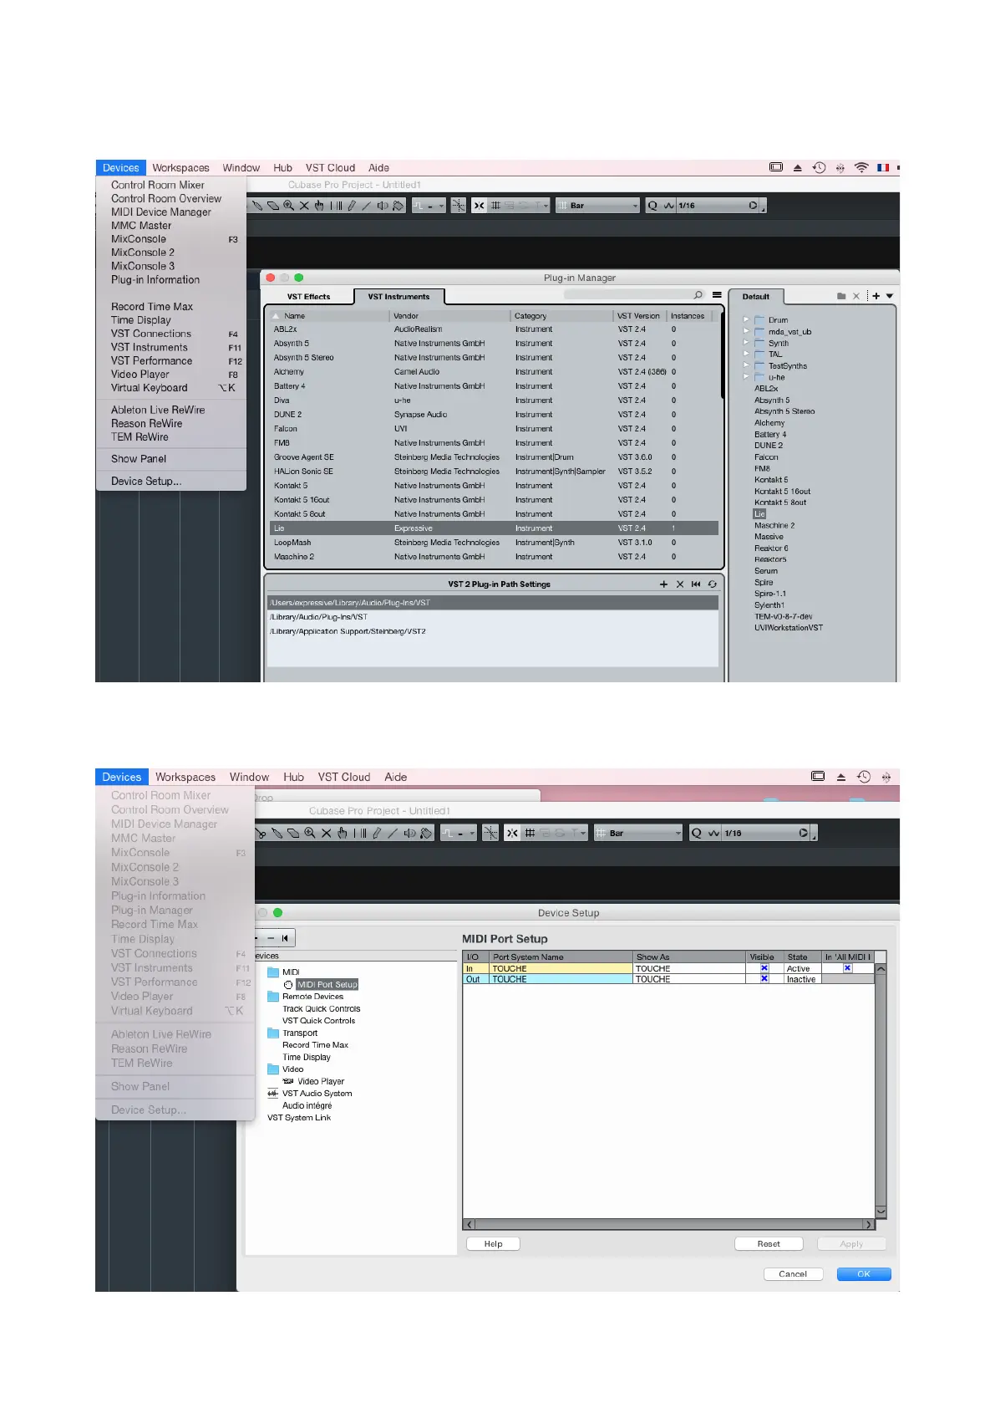995x1408 pixels.
Task: Click the Reset button in Device Setup
Action: point(769,1244)
